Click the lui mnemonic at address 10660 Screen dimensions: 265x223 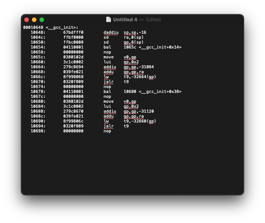pos(107,62)
